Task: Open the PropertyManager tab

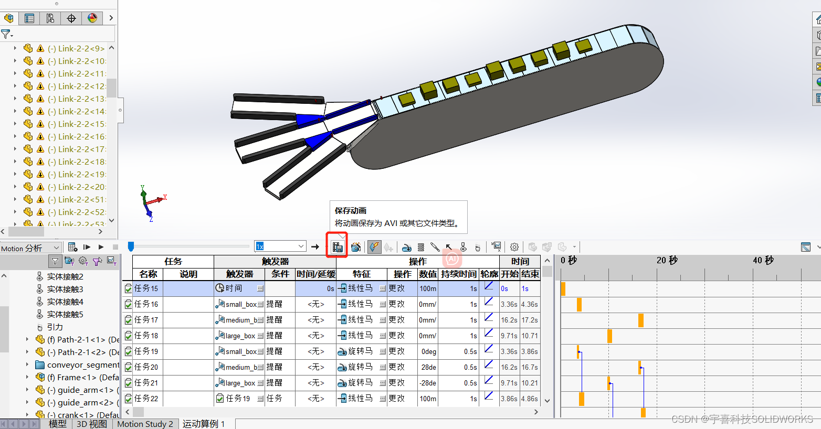Action: tap(29, 18)
